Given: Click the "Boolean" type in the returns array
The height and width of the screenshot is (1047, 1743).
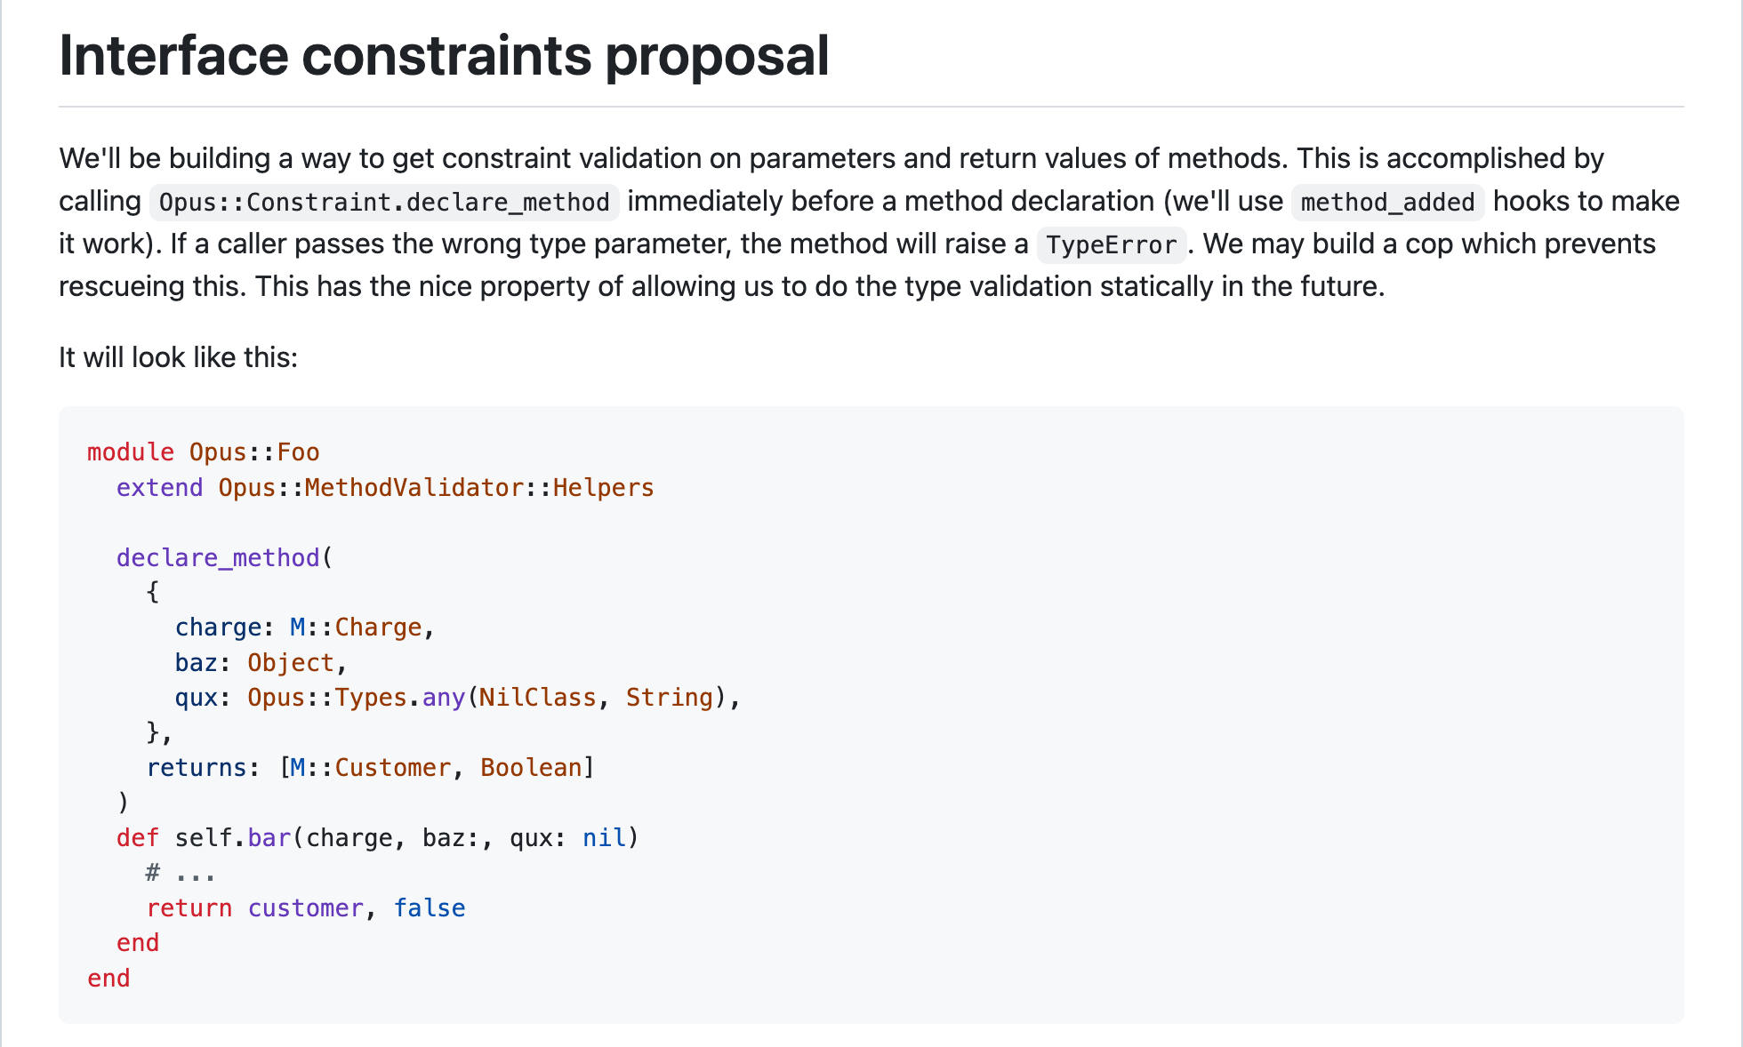Looking at the screenshot, I should point(531,768).
